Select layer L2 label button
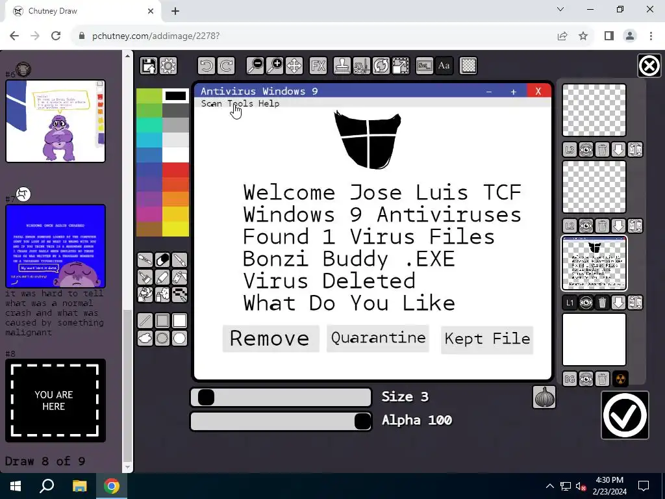 click(x=570, y=225)
